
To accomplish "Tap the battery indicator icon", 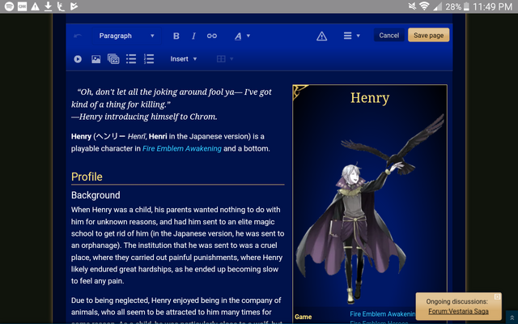I will tap(466, 6).
